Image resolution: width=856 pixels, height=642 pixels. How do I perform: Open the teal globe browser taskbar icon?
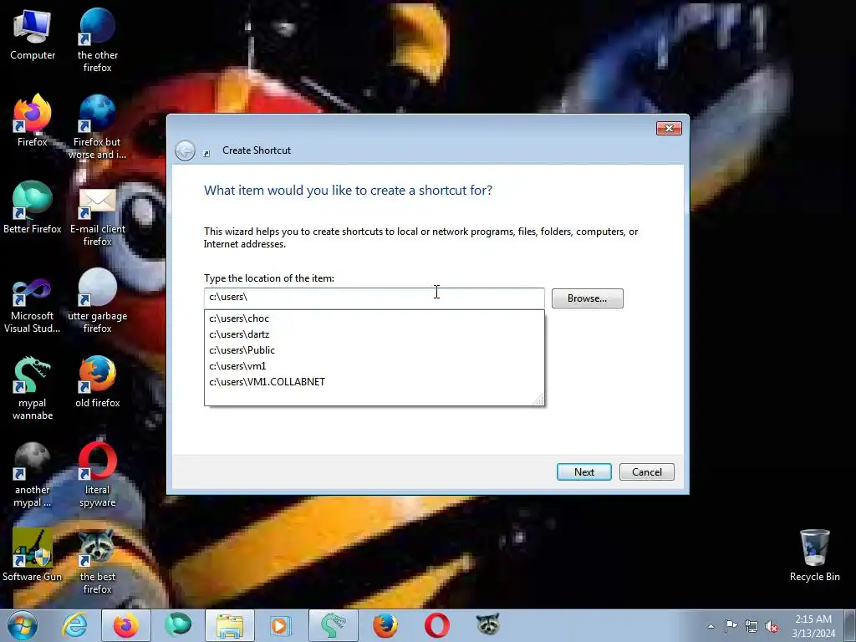click(x=178, y=625)
